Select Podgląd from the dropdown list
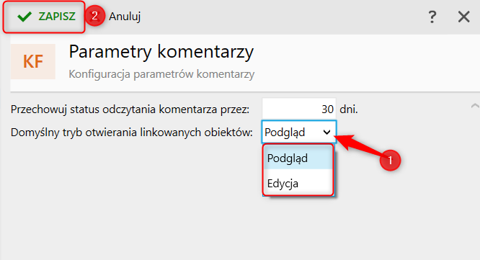 [298, 158]
